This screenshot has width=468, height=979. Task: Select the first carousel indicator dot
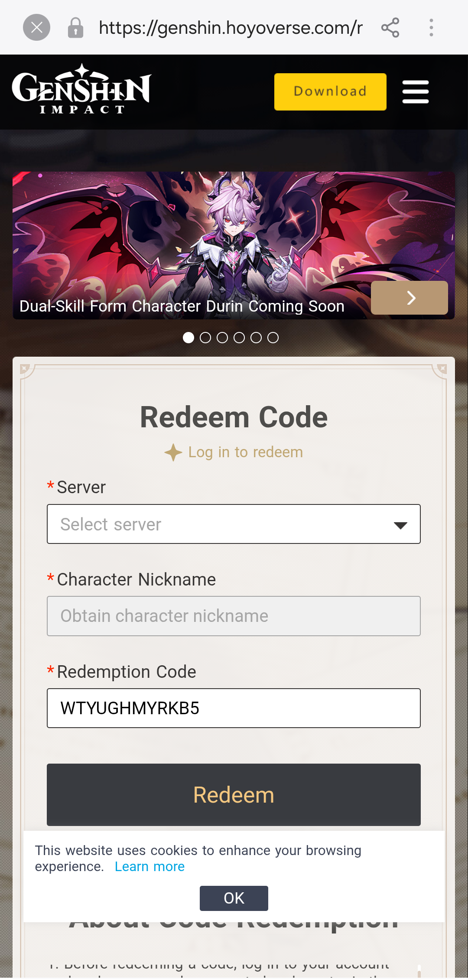pos(188,338)
